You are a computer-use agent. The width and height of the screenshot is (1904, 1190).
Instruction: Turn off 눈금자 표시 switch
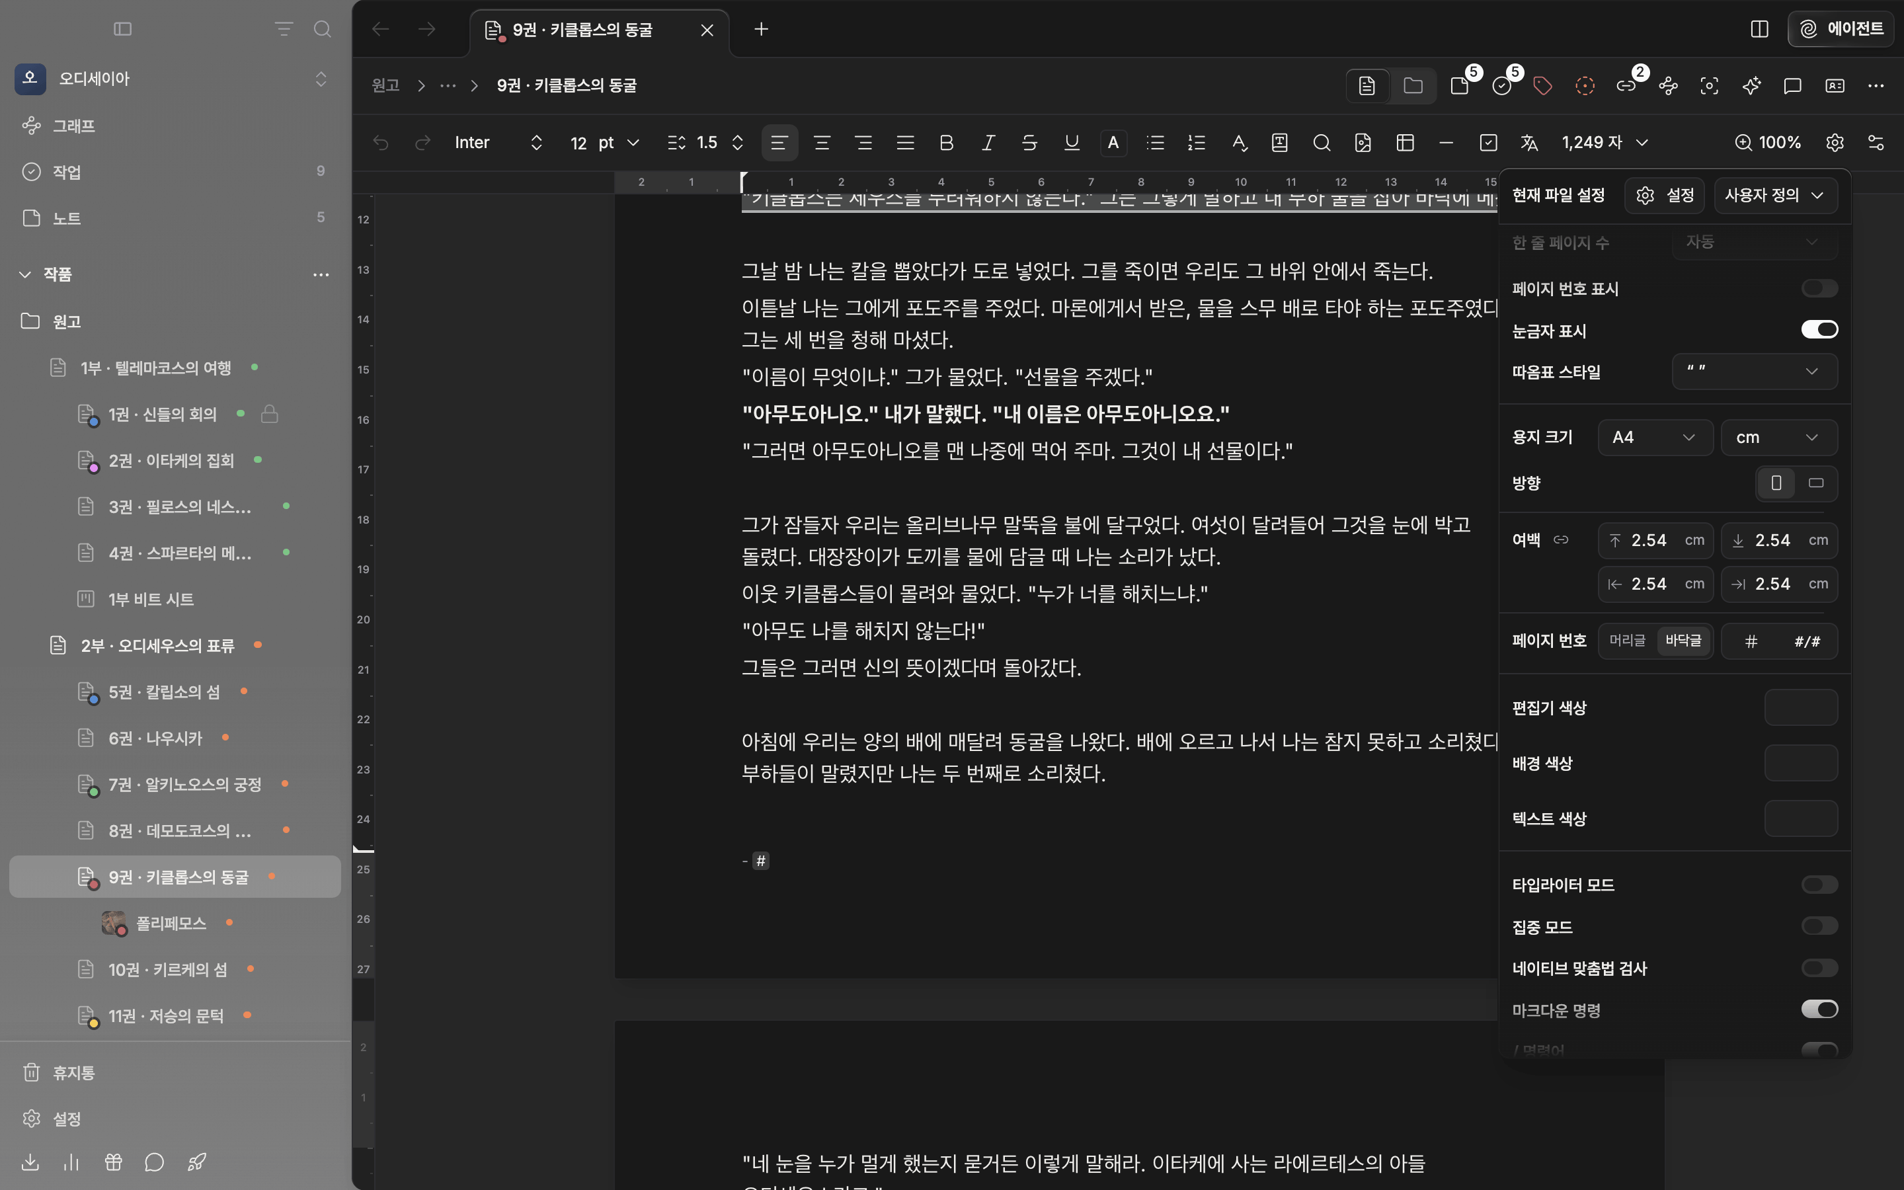pyautogui.click(x=1819, y=330)
